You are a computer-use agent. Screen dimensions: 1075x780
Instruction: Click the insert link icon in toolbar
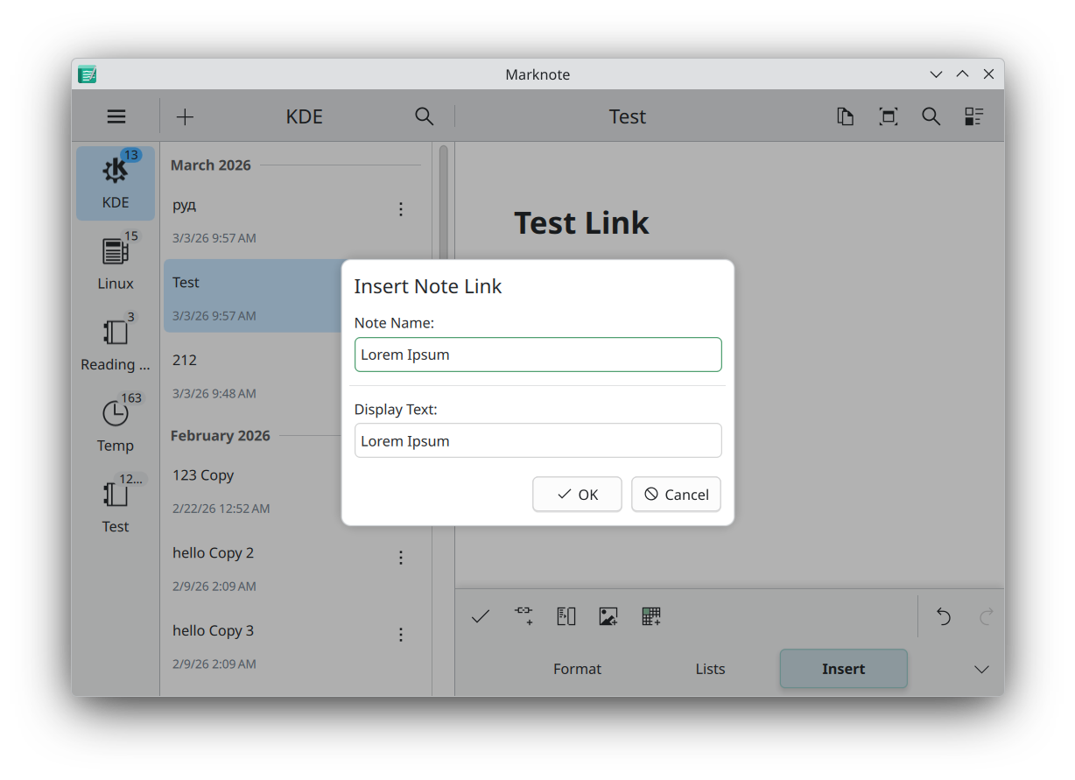523,616
